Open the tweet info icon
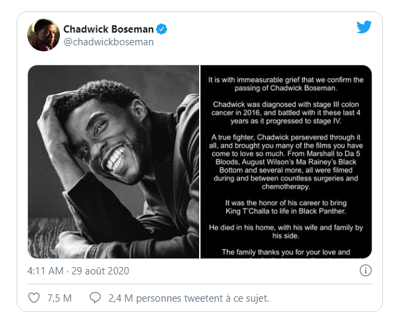This screenshot has height=323, width=403. point(365,270)
